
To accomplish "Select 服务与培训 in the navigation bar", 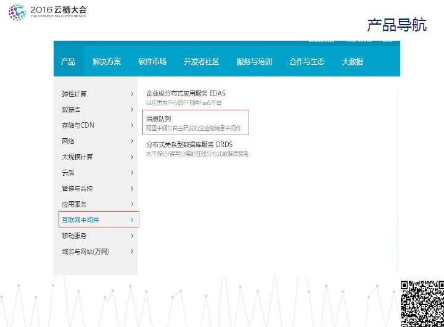I will 254,62.
